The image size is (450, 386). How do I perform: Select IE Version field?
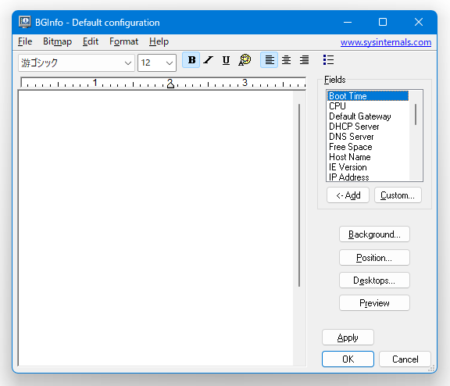point(368,167)
